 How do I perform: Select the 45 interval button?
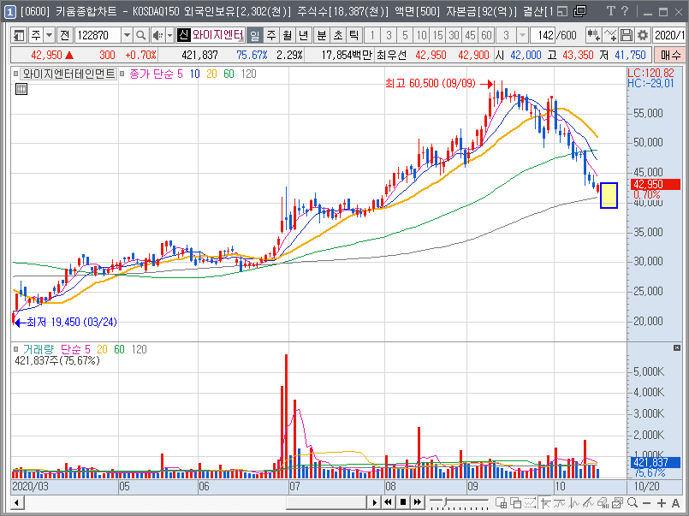470,35
